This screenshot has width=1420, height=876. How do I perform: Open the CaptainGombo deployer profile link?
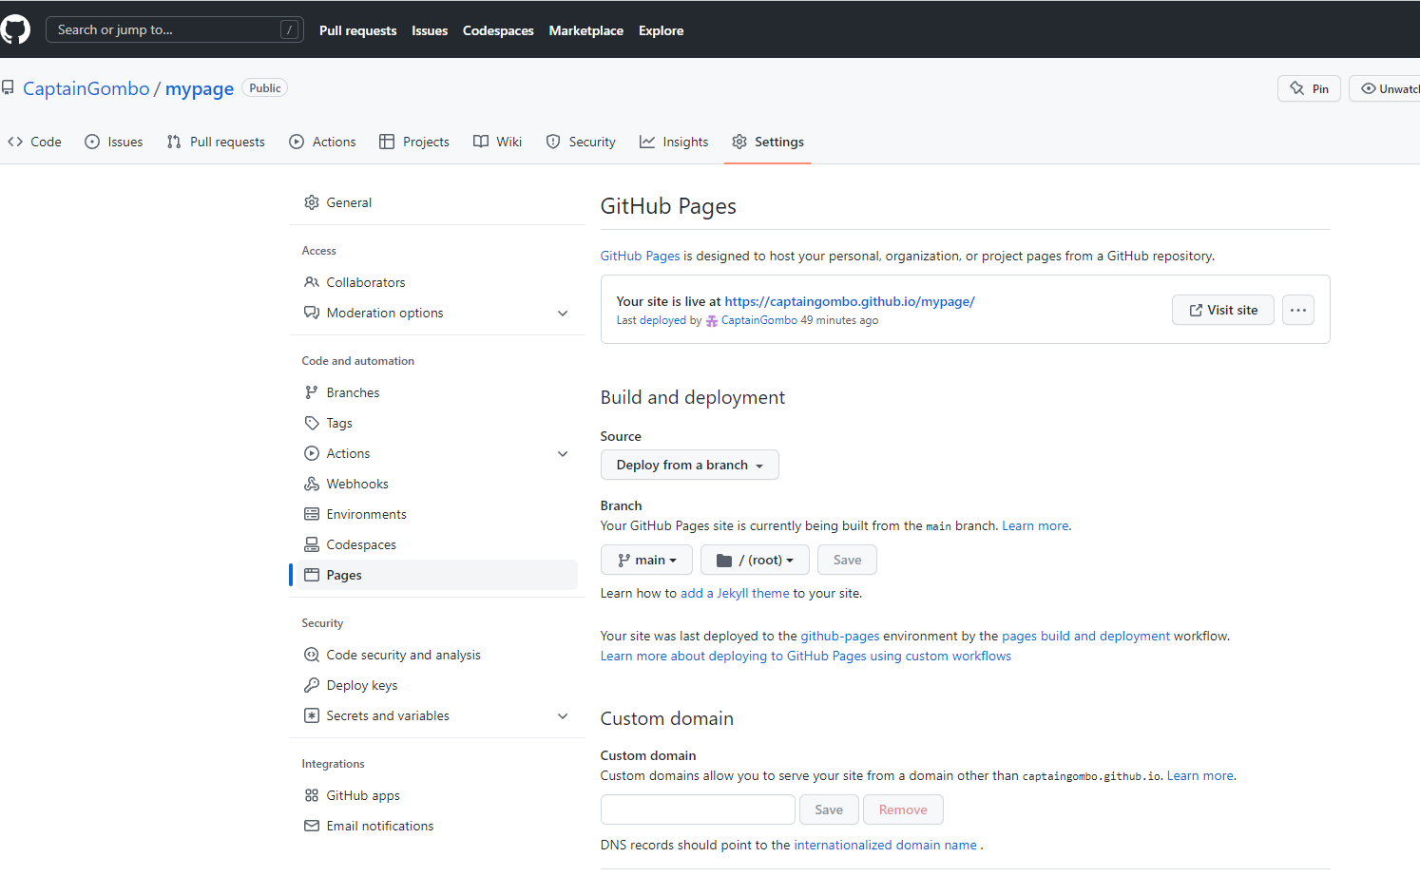click(759, 320)
